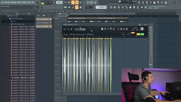Click the Newtone stop button
The image size is (181, 102).
(71, 29)
